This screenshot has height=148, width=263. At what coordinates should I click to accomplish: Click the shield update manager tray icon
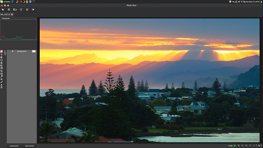[230, 2]
